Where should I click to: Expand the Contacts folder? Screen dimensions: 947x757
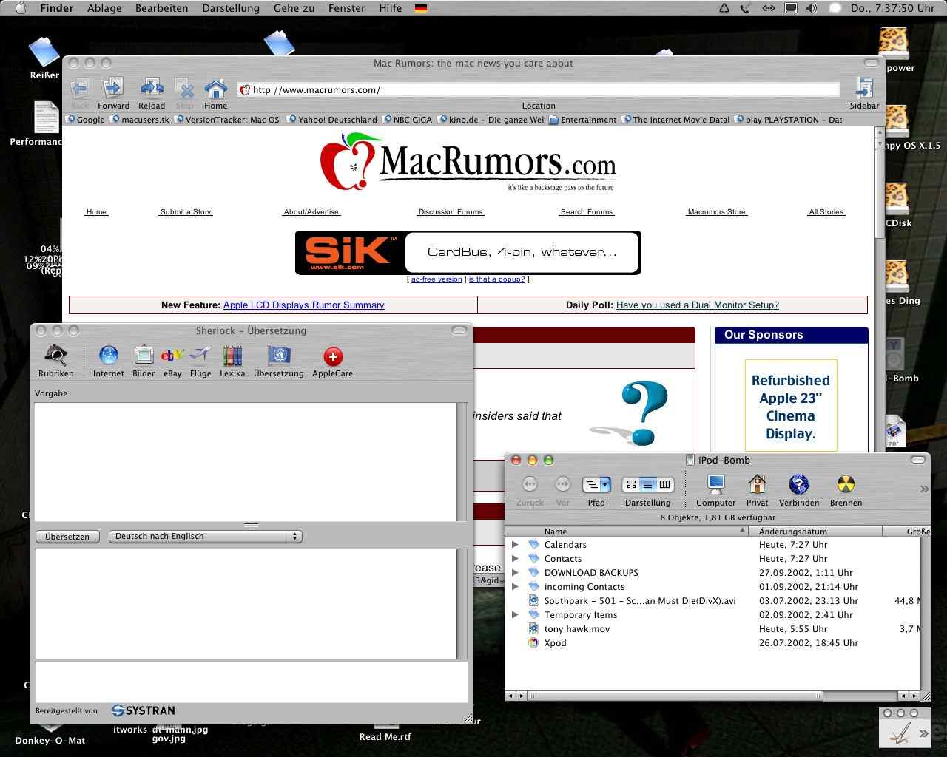pyautogui.click(x=516, y=559)
